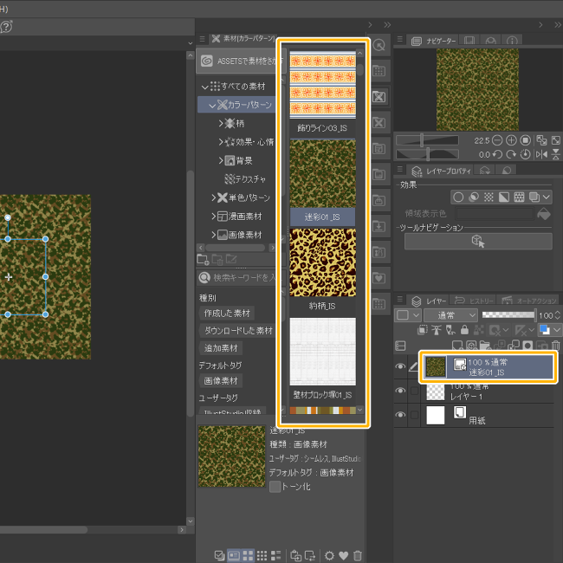
Task: Switch to the オートアクション tab
Action: tap(529, 301)
